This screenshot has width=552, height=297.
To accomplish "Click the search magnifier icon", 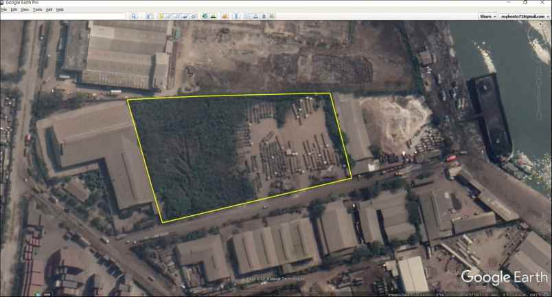I will (135, 16).
